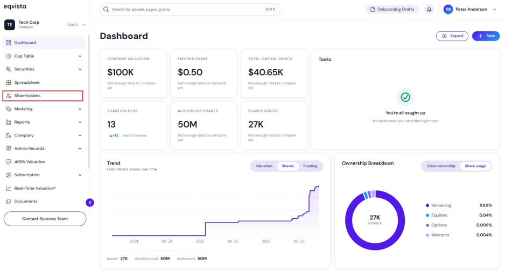Expand the Modeling menu chevron
Screen dimensions: 505x273
[x=80, y=109]
